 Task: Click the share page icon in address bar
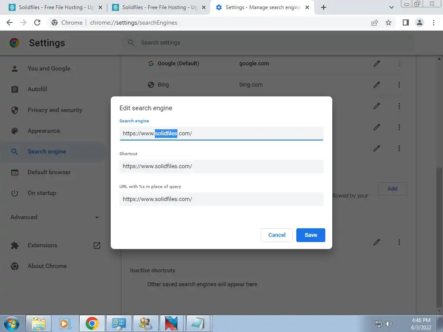click(x=375, y=22)
